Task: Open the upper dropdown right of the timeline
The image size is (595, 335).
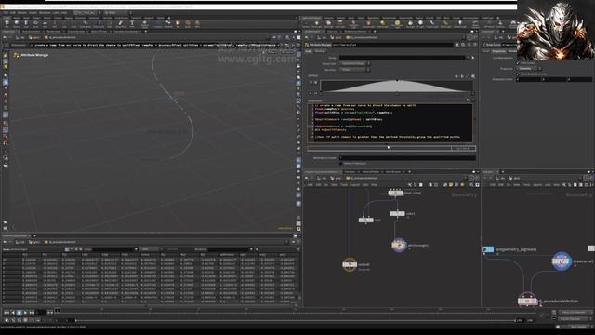Action: point(575,313)
